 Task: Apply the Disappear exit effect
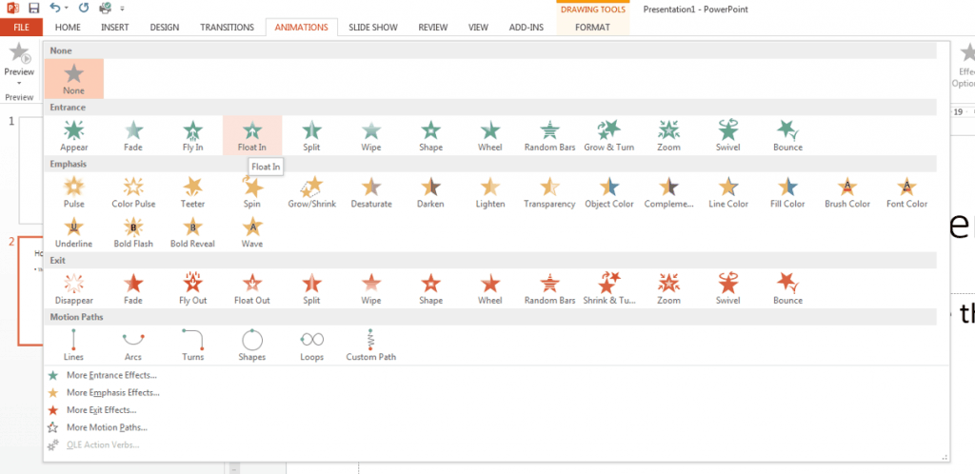click(x=74, y=288)
